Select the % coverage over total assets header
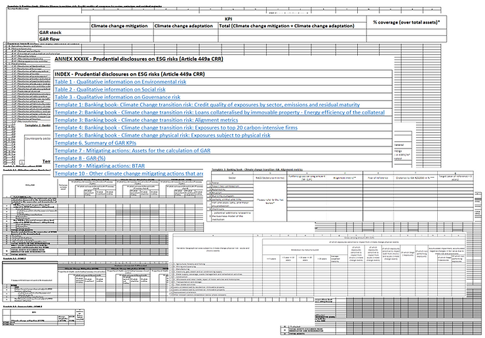 pyautogui.click(x=406, y=22)
